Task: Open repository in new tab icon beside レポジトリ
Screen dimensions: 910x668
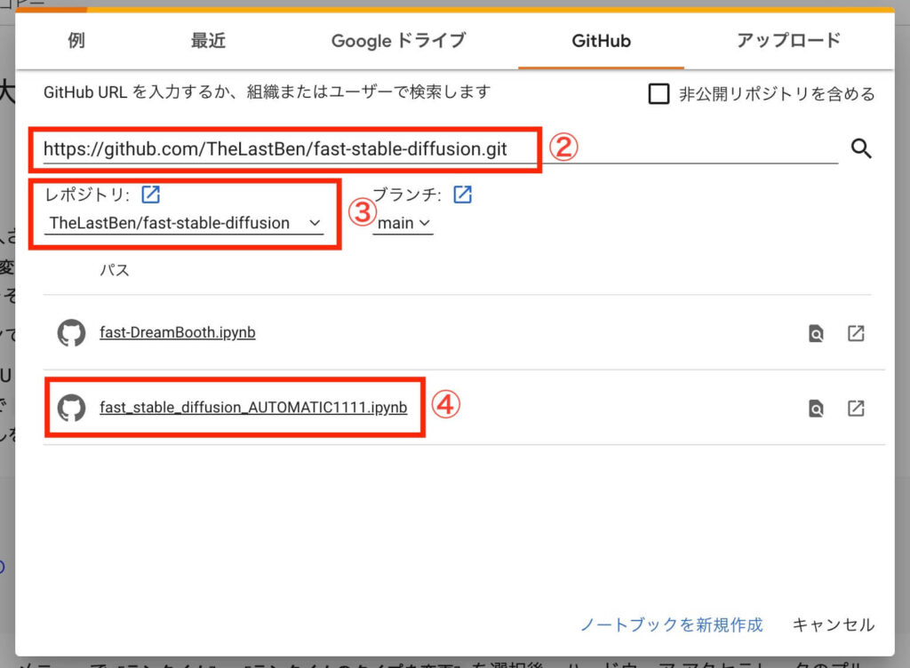Action: point(151,195)
